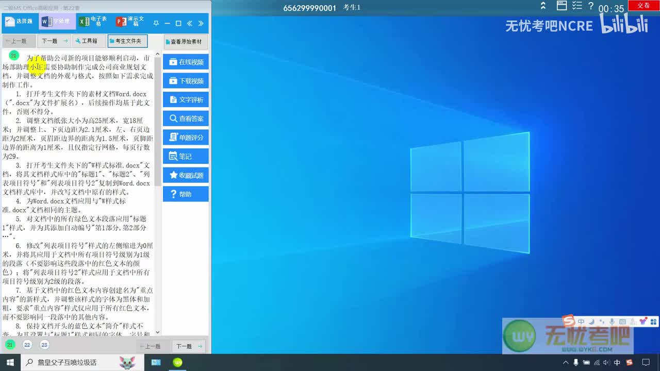Open Task View icon on taskbar
The image size is (660, 371).
156,362
